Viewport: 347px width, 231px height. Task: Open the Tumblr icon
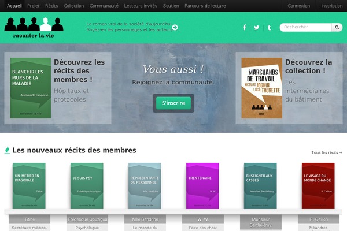tap(269, 28)
